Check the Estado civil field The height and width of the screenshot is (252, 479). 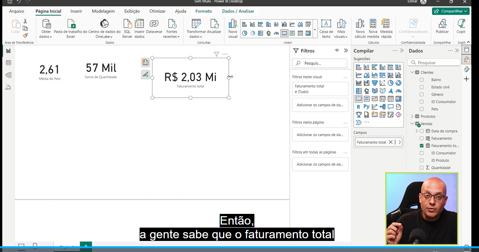[422, 87]
